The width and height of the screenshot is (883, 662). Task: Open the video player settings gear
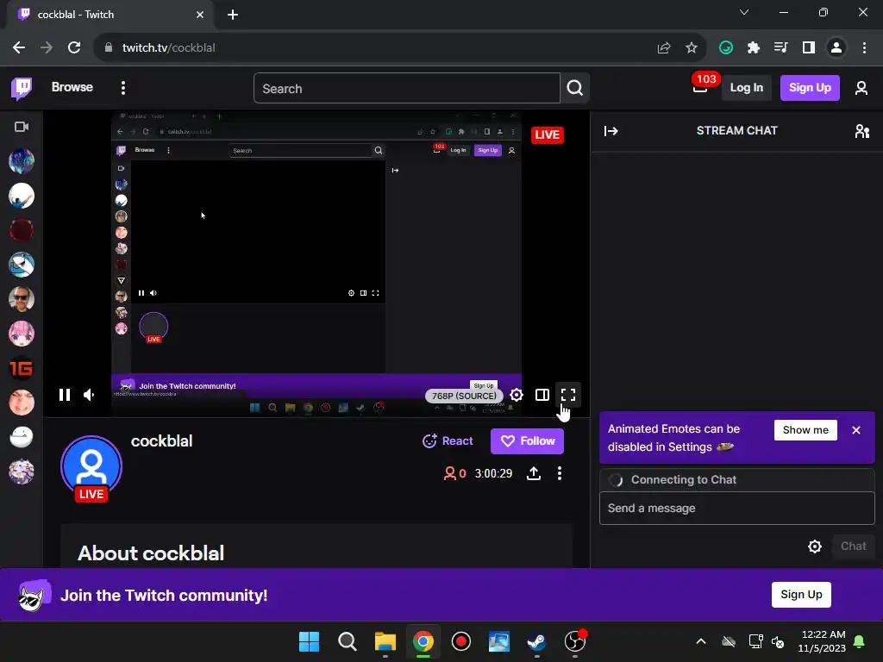(516, 395)
